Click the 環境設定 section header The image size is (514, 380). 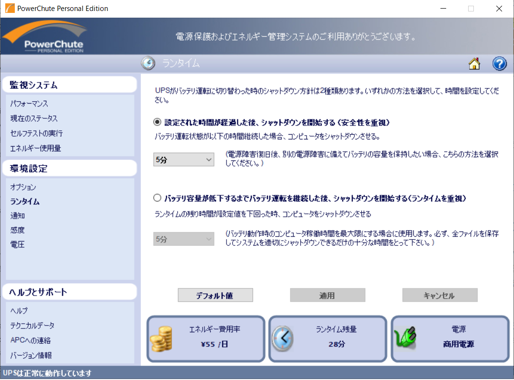pos(69,169)
